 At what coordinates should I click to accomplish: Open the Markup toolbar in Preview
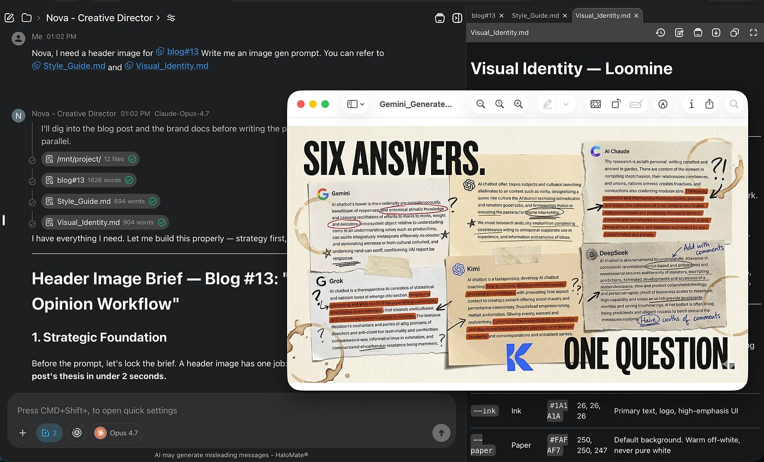(x=663, y=104)
